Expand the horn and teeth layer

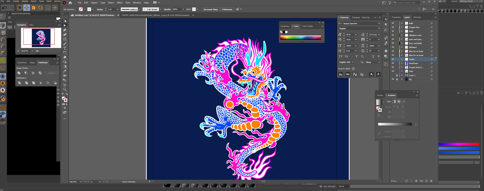coord(402,43)
